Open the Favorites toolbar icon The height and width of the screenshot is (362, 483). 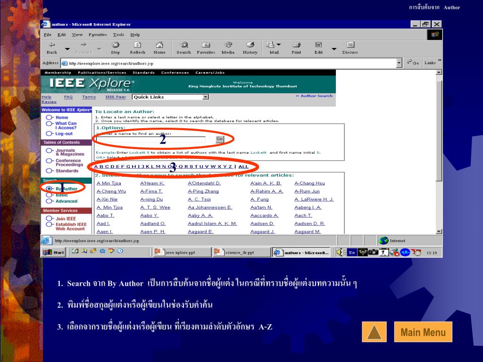(206, 48)
